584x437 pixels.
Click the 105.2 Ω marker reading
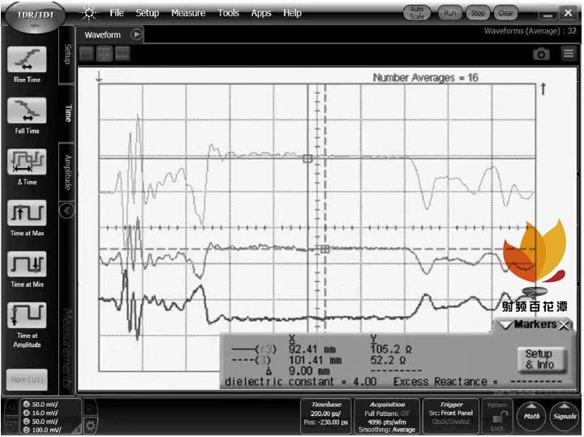391,350
